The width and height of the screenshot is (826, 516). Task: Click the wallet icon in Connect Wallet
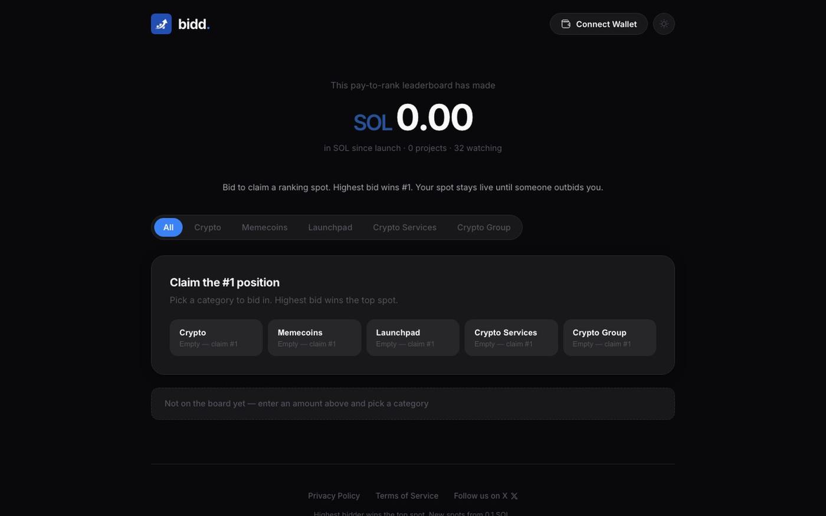click(566, 24)
